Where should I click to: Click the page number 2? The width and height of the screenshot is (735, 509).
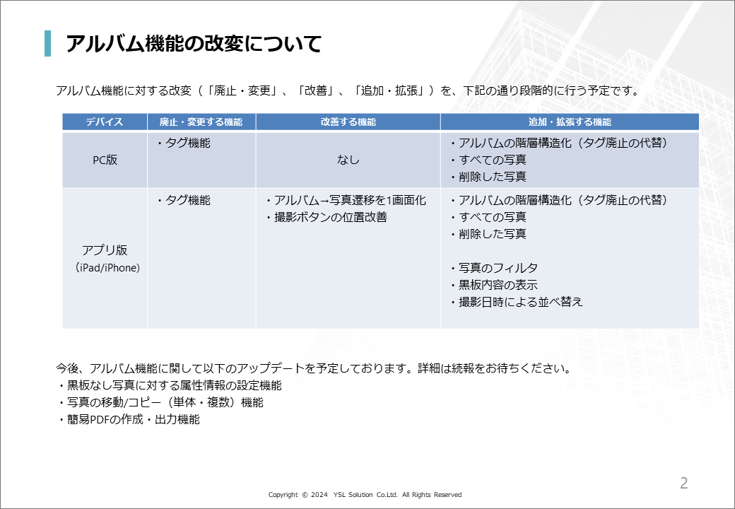pyautogui.click(x=683, y=484)
